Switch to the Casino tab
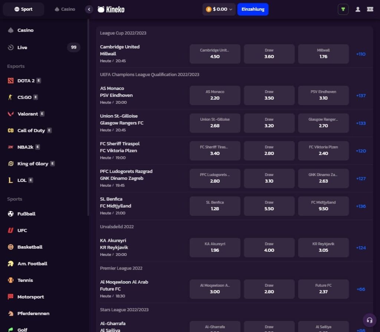Screen dimensions: 380x332 click(x=65, y=9)
